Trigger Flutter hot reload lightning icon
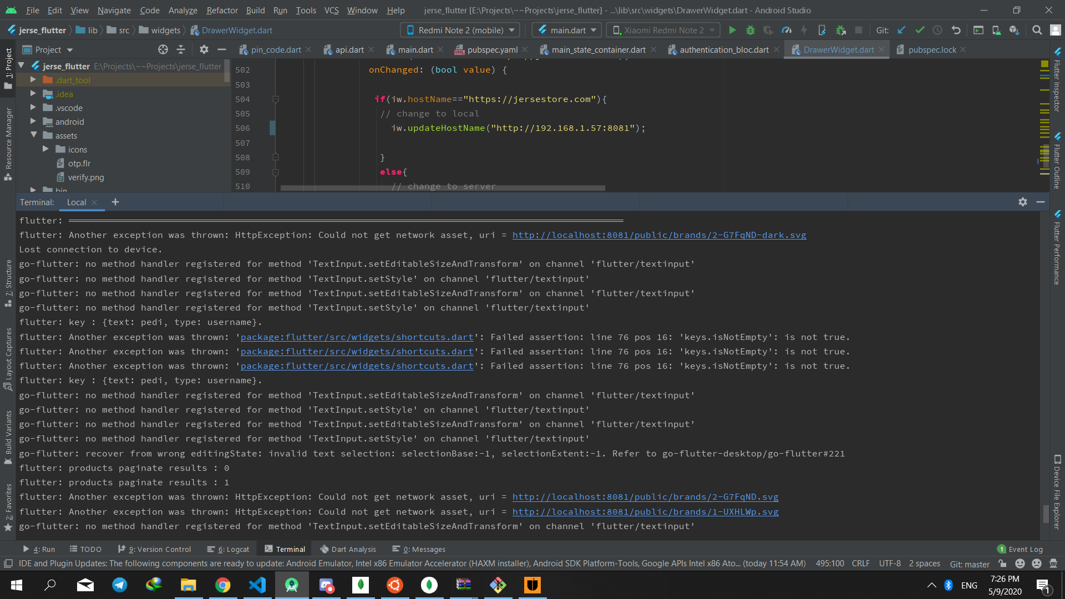Viewport: 1065px width, 599px height. tap(804, 31)
